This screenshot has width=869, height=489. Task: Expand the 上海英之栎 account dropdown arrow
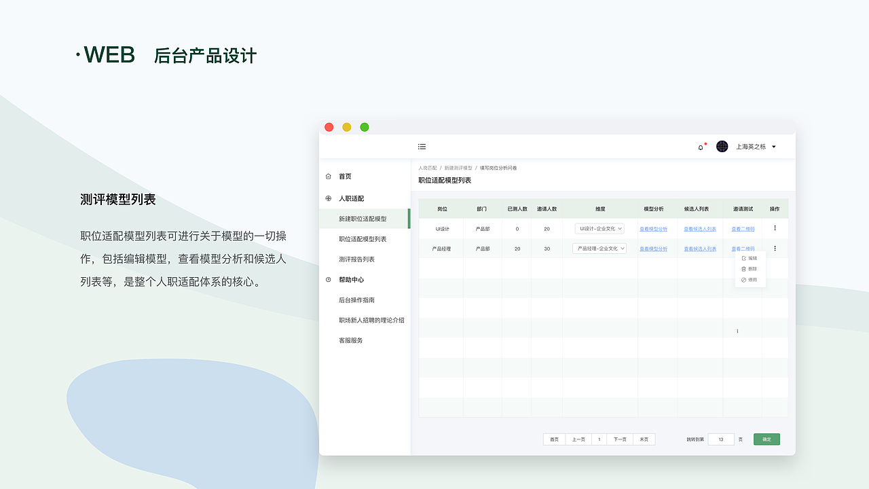coord(774,147)
